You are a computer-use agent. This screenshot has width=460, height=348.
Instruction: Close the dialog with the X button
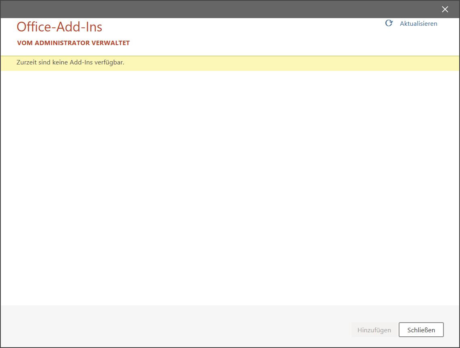coord(445,9)
